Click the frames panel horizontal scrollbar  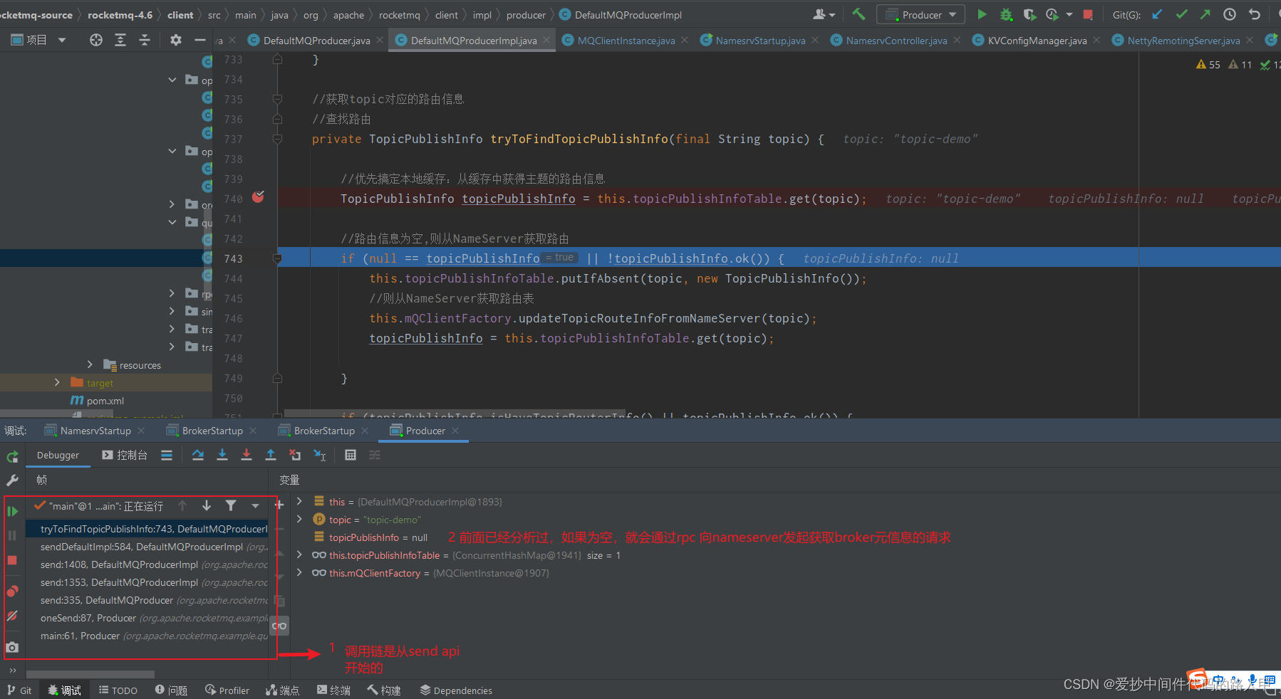(90, 674)
